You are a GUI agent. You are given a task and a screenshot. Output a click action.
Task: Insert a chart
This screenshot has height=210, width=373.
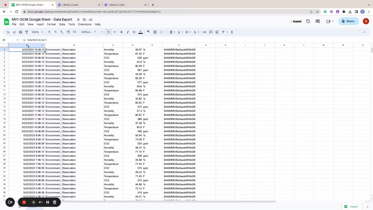point(217,32)
